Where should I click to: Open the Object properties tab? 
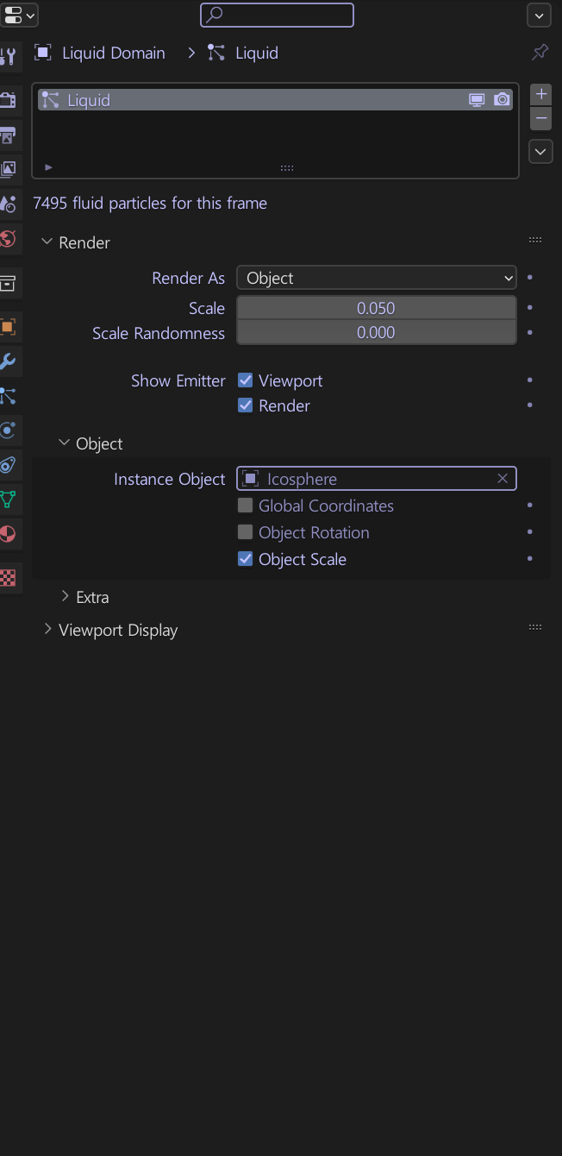[8, 327]
